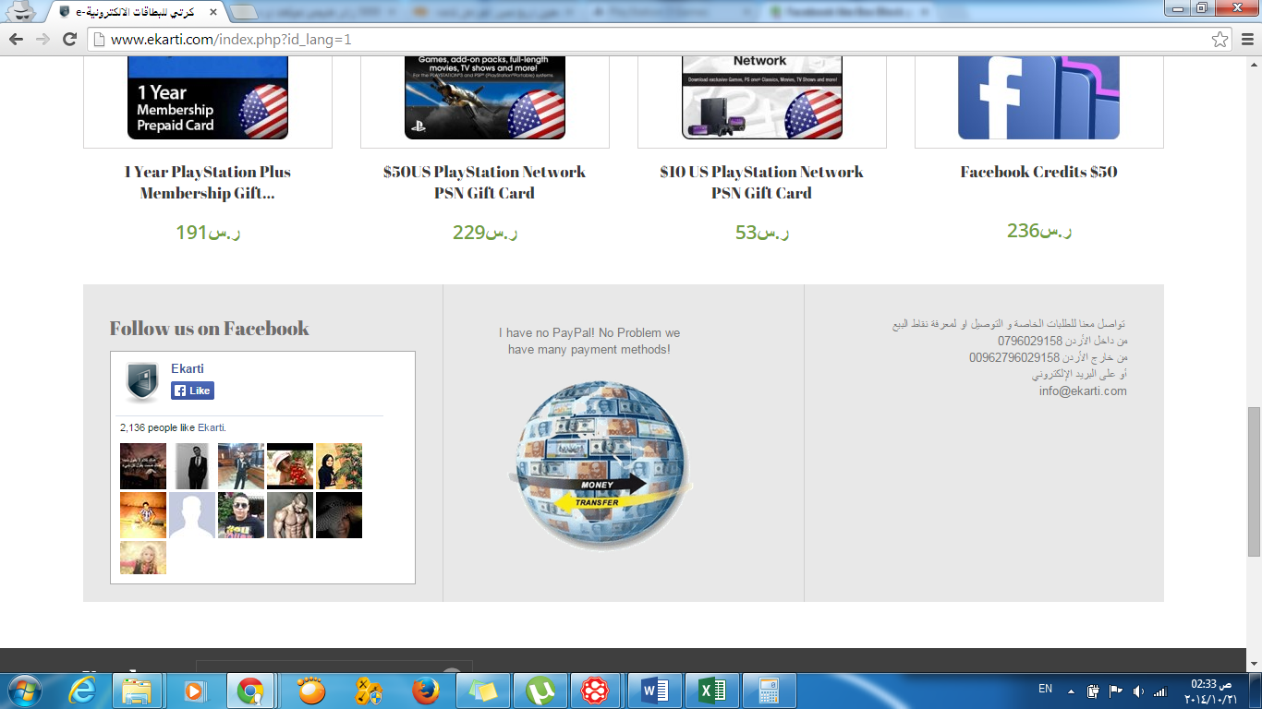Click the Facebook Credits logo image
1262x709 pixels.
(1039, 98)
